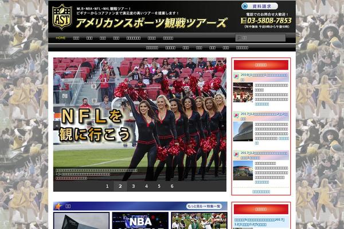Open the domed stadium thumbnail in the sidebar
Screen dimensions: 344x229
point(243,131)
